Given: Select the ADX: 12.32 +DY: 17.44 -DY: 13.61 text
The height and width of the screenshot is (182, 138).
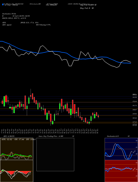Looking at the screenshot, I should (x=18, y=140).
